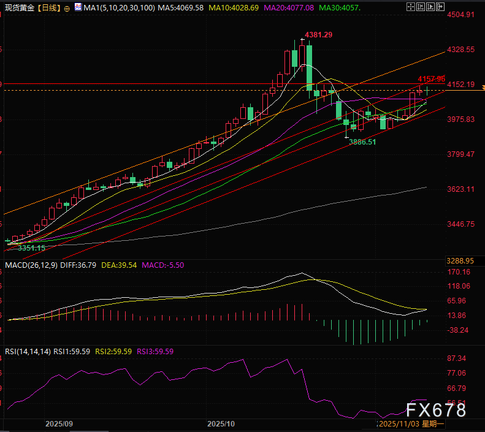Viewport: 485px width, 432px height.
Task: Click the 2025/11/03 highlighted date label
Action: pyautogui.click(x=398, y=423)
